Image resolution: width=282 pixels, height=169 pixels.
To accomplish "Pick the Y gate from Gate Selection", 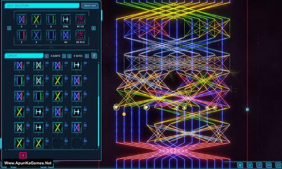I will [x=36, y=19].
